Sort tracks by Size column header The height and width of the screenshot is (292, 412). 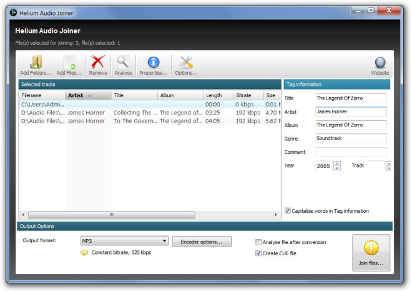[272, 95]
